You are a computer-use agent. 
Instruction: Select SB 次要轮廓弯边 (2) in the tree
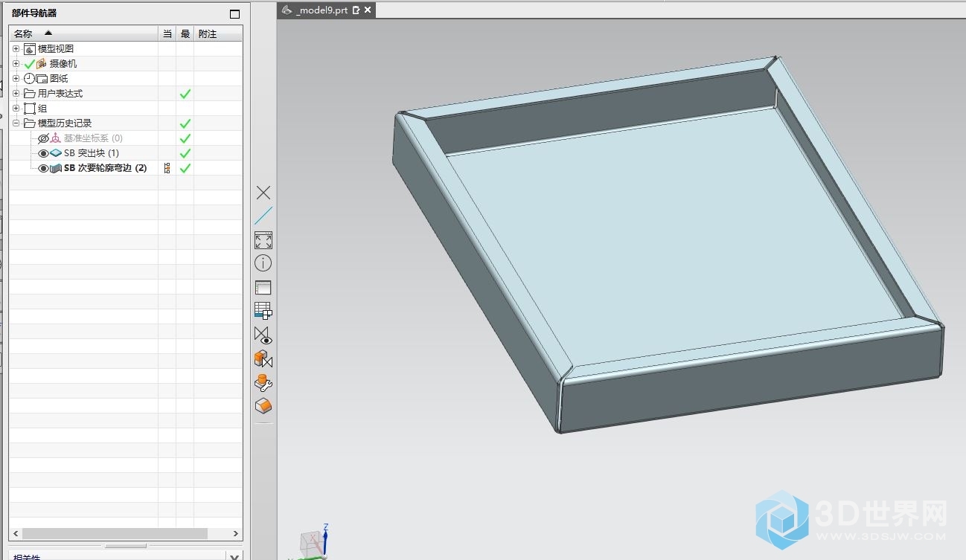[105, 168]
